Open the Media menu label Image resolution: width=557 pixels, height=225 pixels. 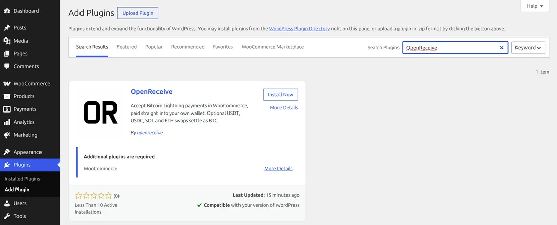pos(21,41)
